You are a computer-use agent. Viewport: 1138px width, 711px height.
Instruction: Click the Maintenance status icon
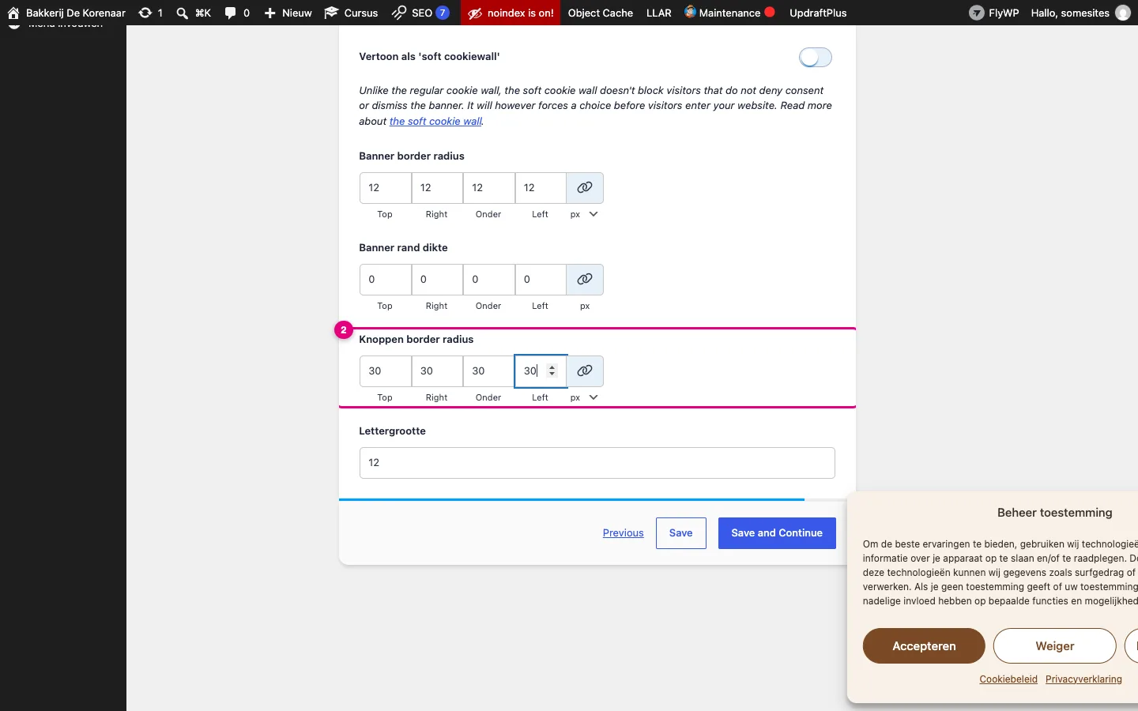click(x=690, y=12)
